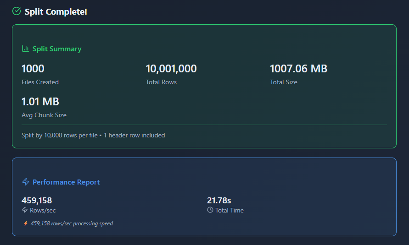409x245 pixels.
Task: Click the bar chart icon beside Split Summary
Action: (26, 49)
